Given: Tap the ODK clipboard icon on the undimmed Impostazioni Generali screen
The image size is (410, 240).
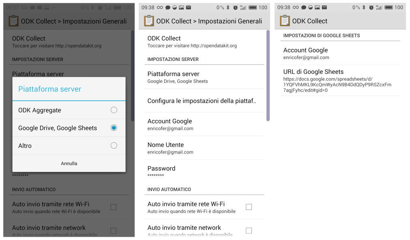Looking at the screenshot, I should pyautogui.click(x=149, y=21).
